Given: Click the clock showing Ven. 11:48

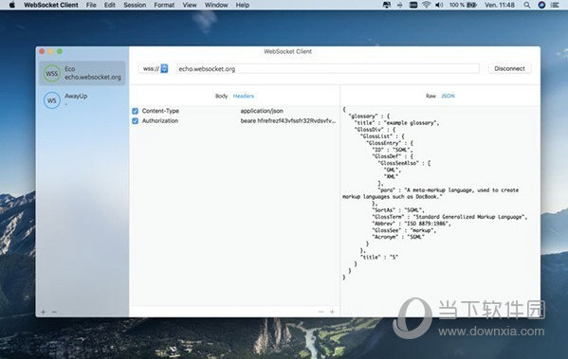Looking at the screenshot, I should pos(500,5).
